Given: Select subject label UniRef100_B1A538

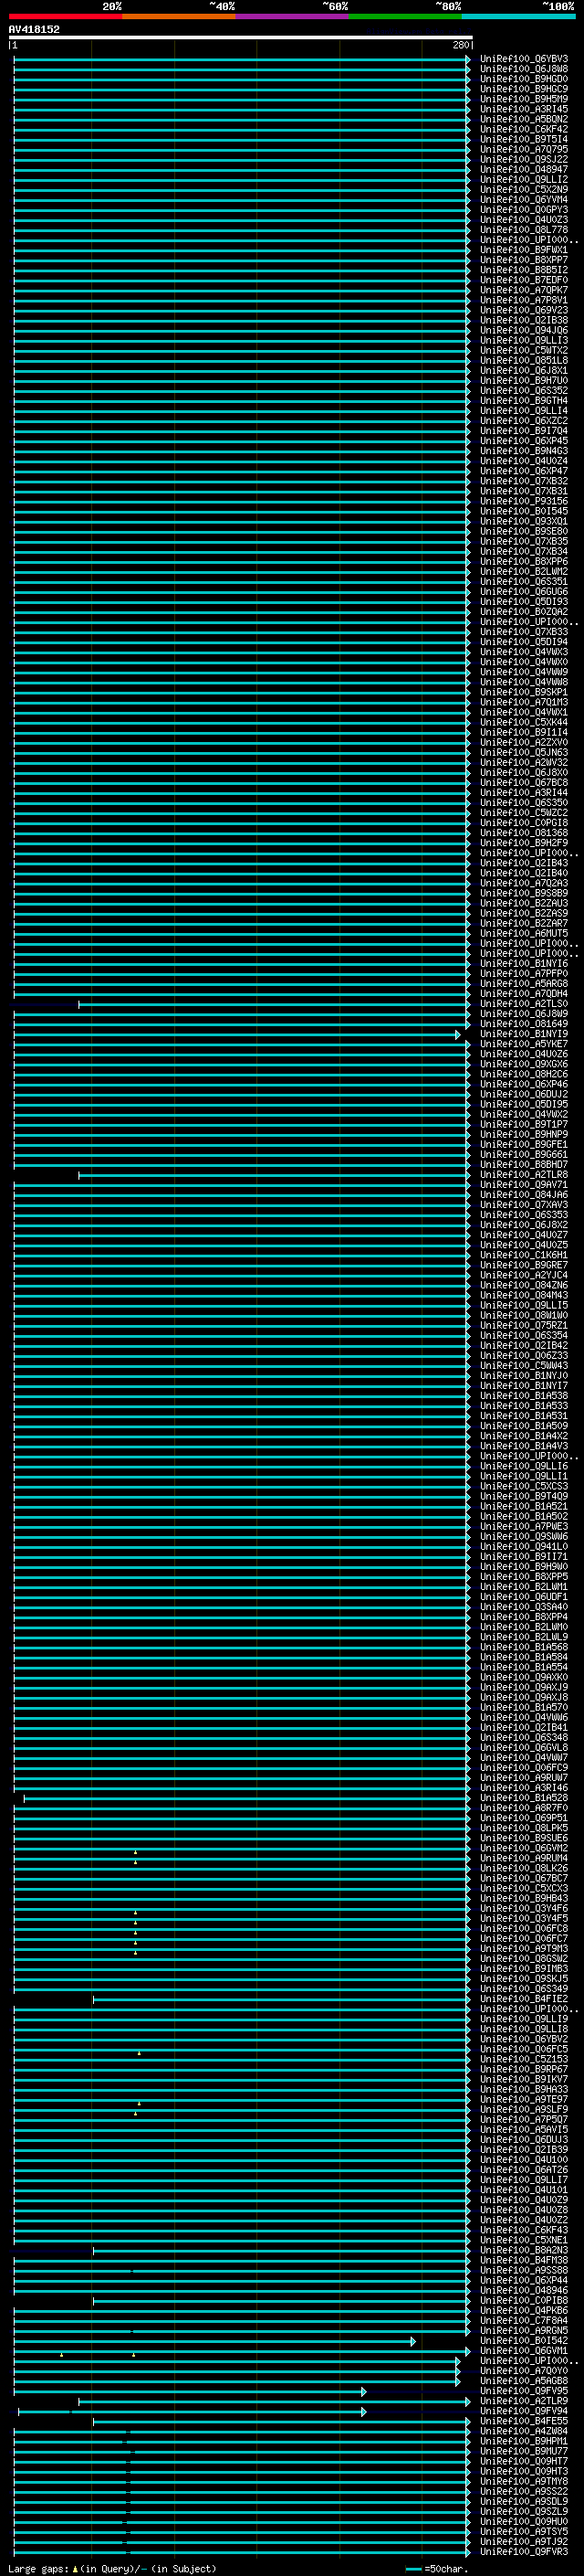Looking at the screenshot, I should [x=524, y=1395].
